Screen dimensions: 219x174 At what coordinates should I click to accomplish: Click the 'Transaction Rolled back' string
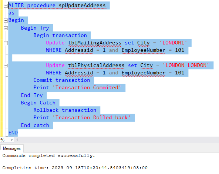91,117
